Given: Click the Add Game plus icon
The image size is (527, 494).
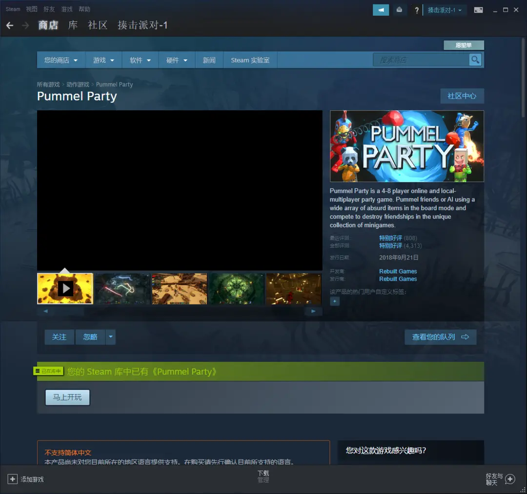Looking at the screenshot, I should [12, 479].
